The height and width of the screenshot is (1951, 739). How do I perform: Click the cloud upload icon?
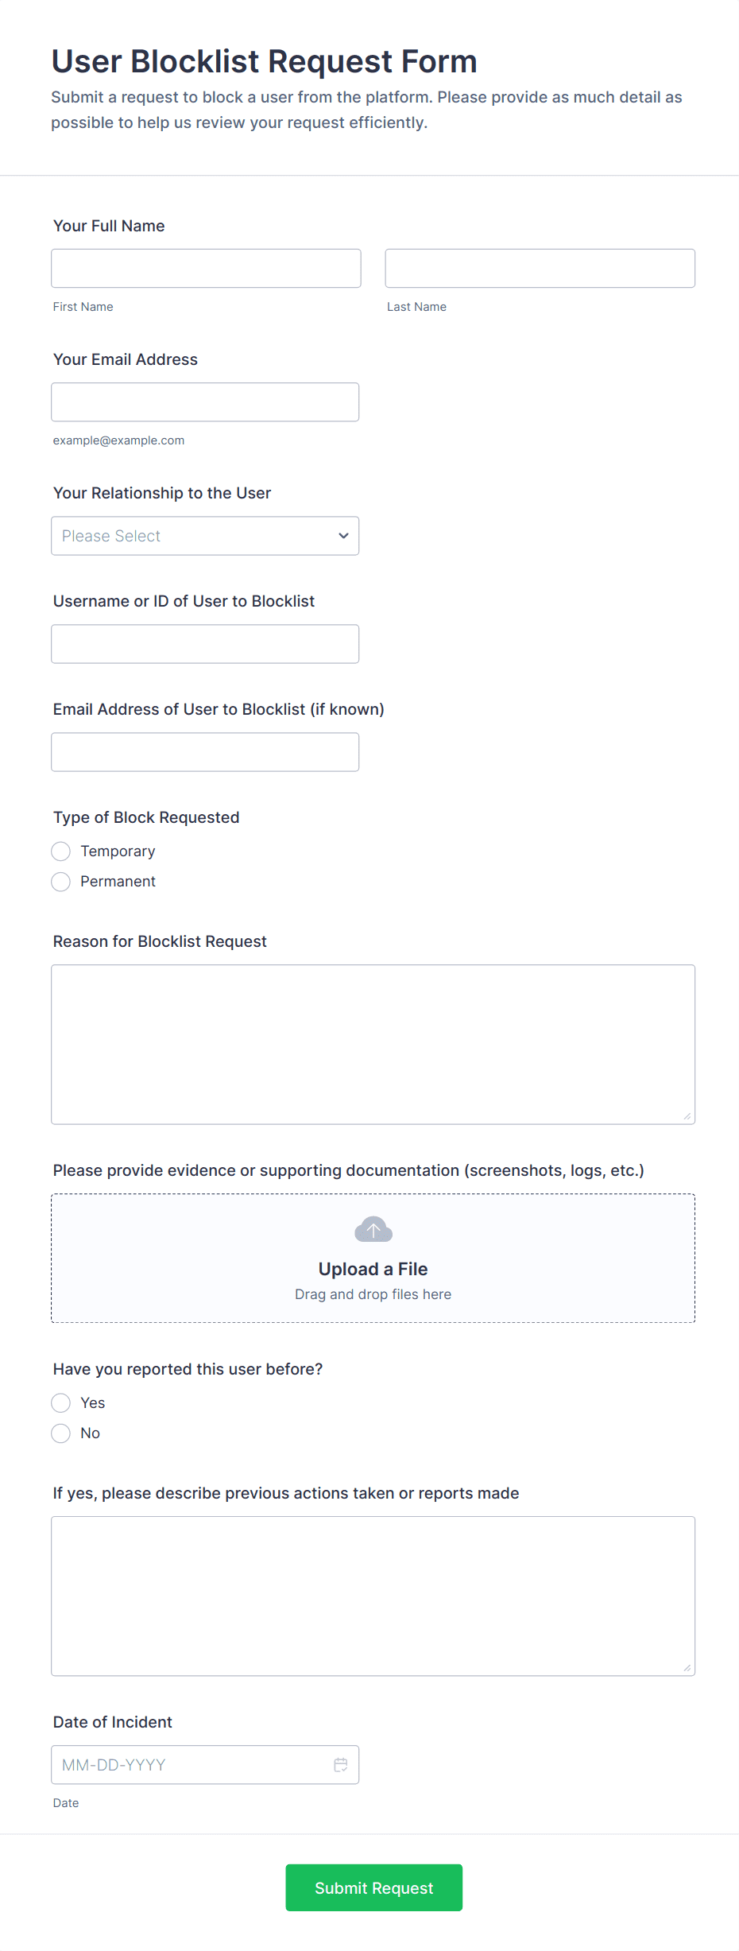click(x=373, y=1230)
